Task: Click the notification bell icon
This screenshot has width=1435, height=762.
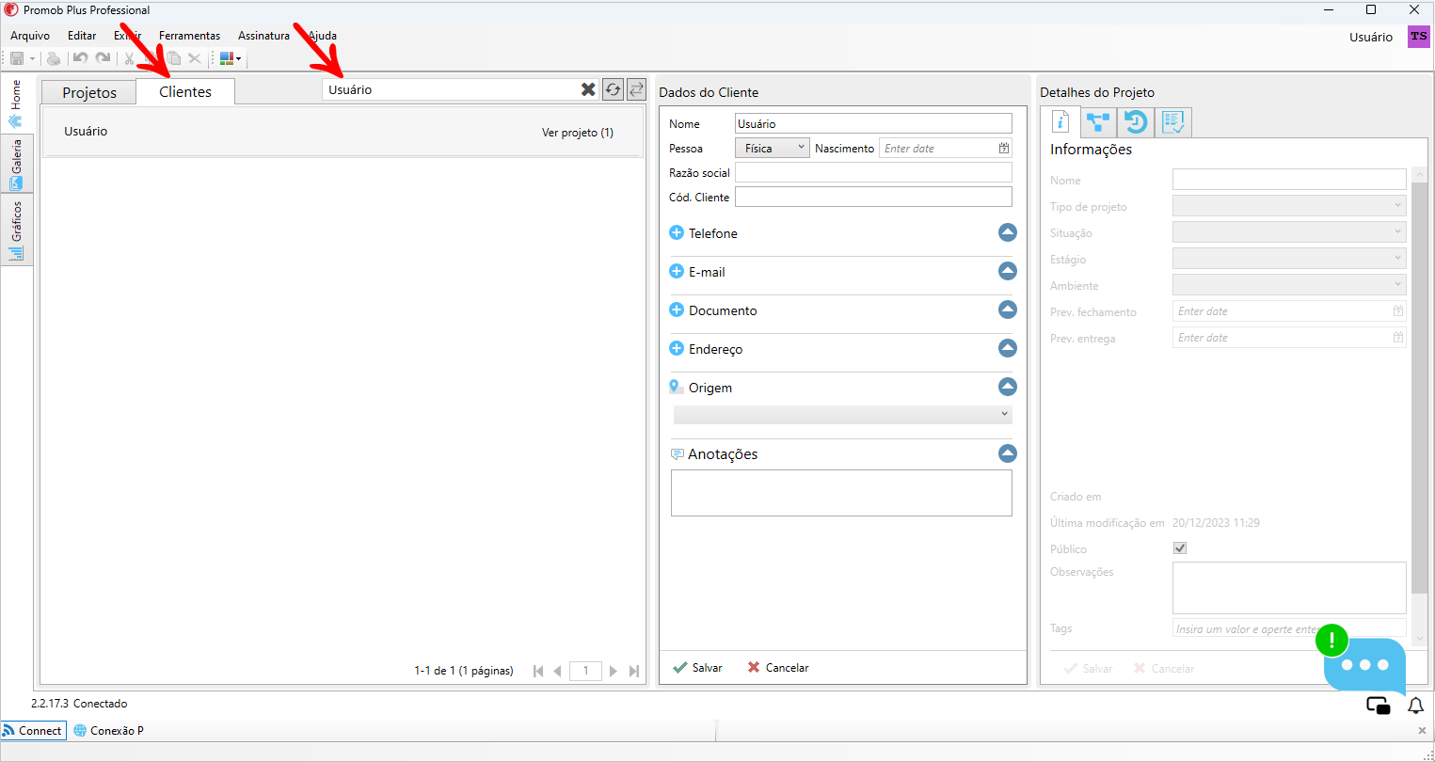Action: tap(1415, 705)
